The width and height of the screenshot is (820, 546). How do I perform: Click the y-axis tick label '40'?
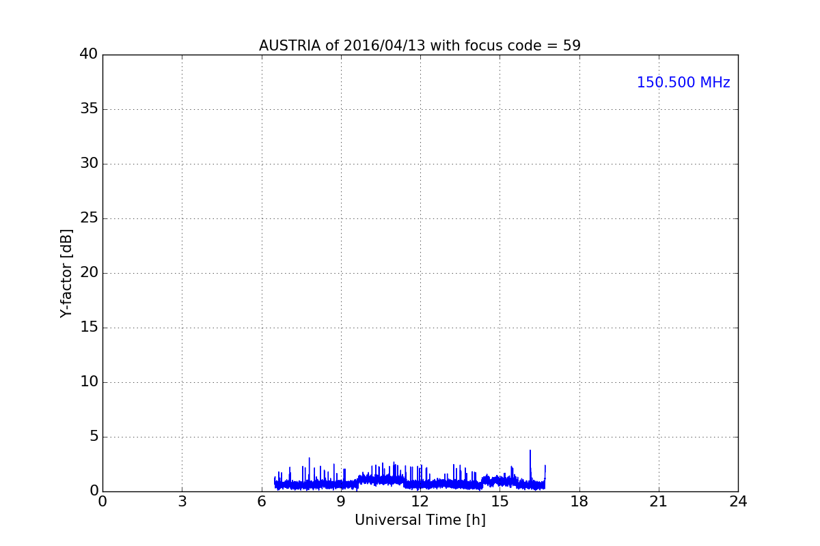click(89, 55)
